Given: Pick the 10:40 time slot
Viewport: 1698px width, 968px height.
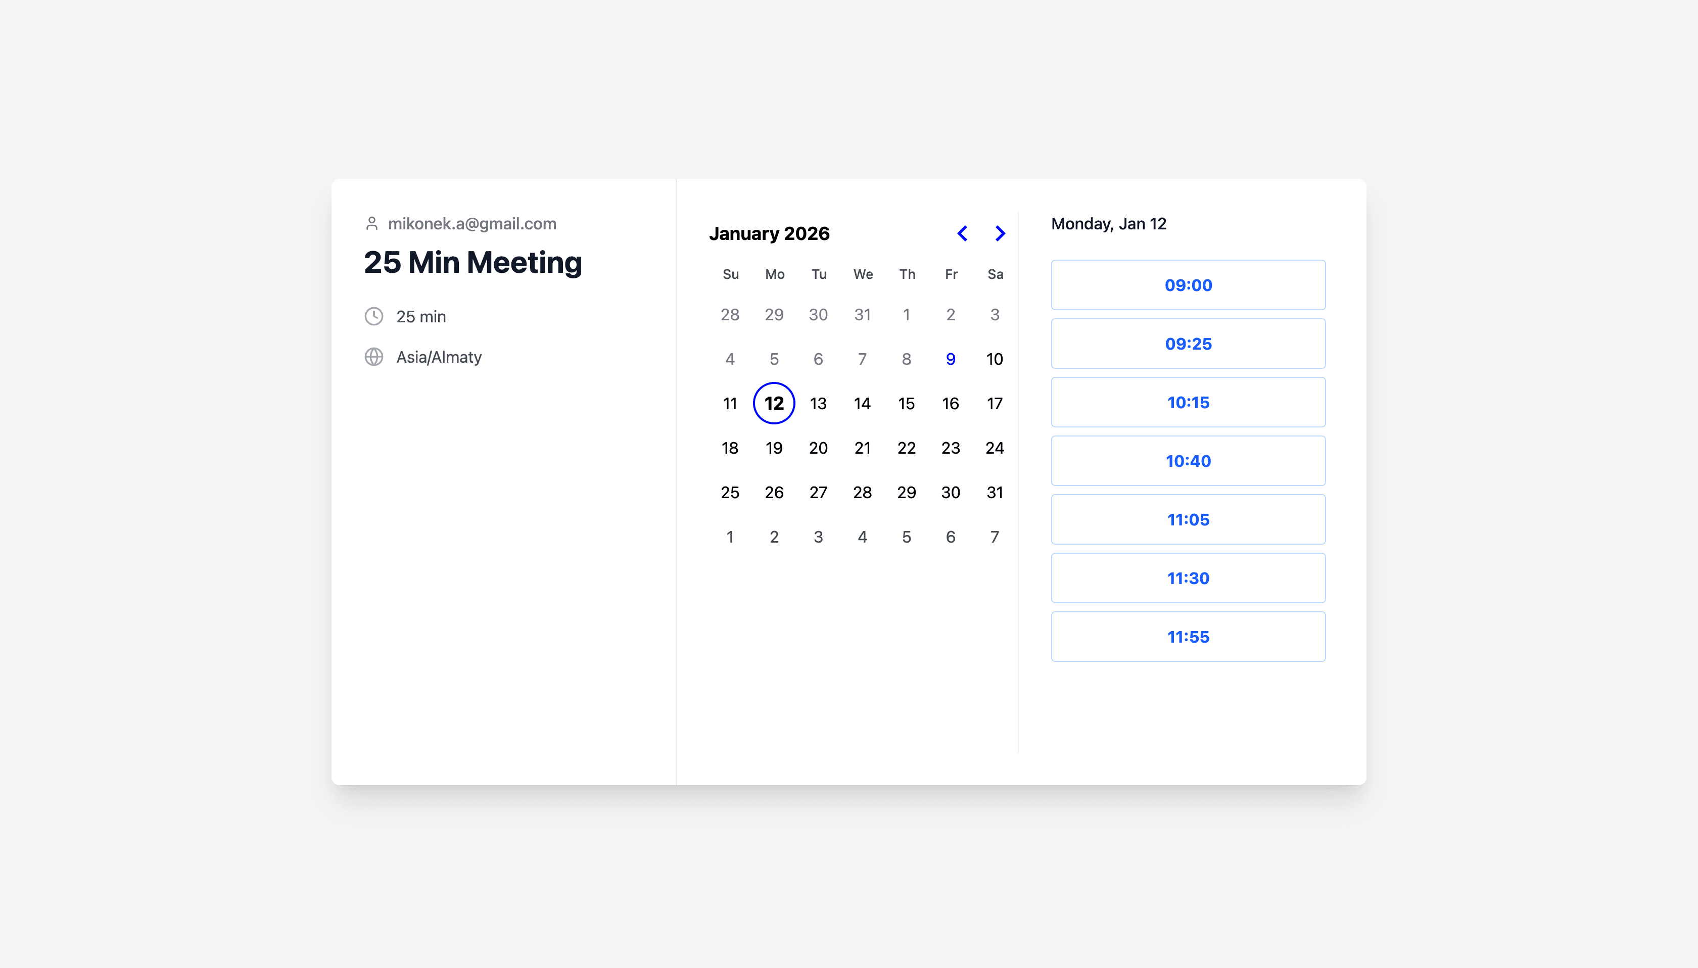Looking at the screenshot, I should tap(1188, 461).
